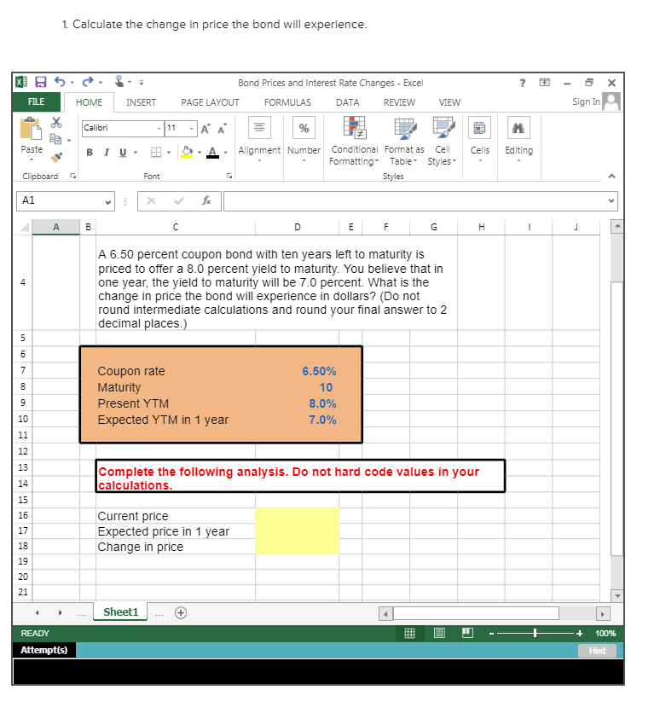Screen dimensions: 660x713
Task: Click the Cell Styles icon
Action: pyautogui.click(x=443, y=127)
